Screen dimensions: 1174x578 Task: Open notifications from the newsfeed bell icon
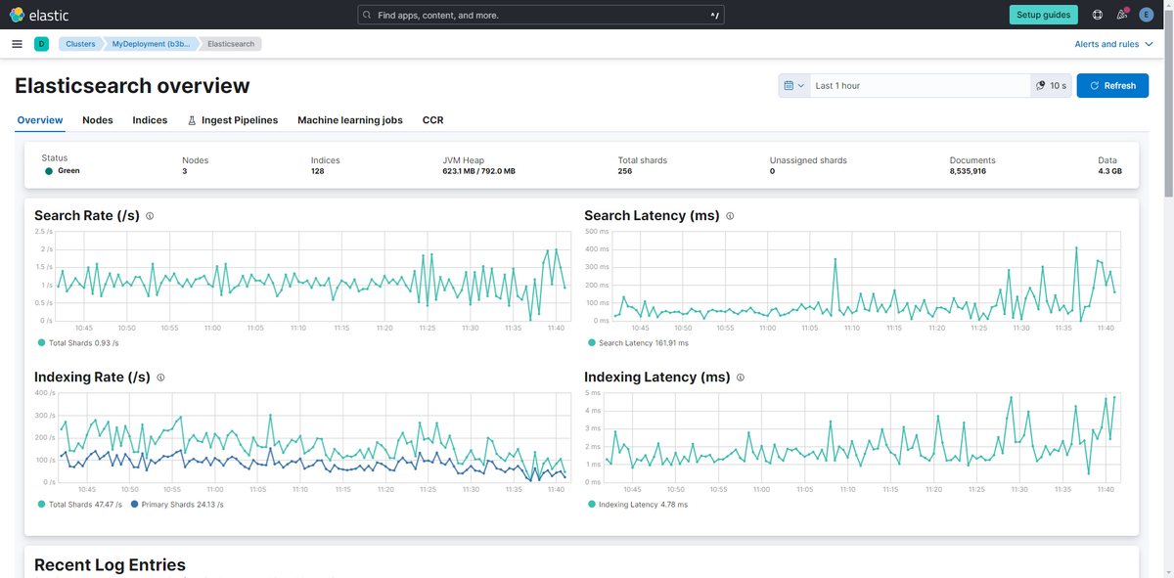(1121, 14)
